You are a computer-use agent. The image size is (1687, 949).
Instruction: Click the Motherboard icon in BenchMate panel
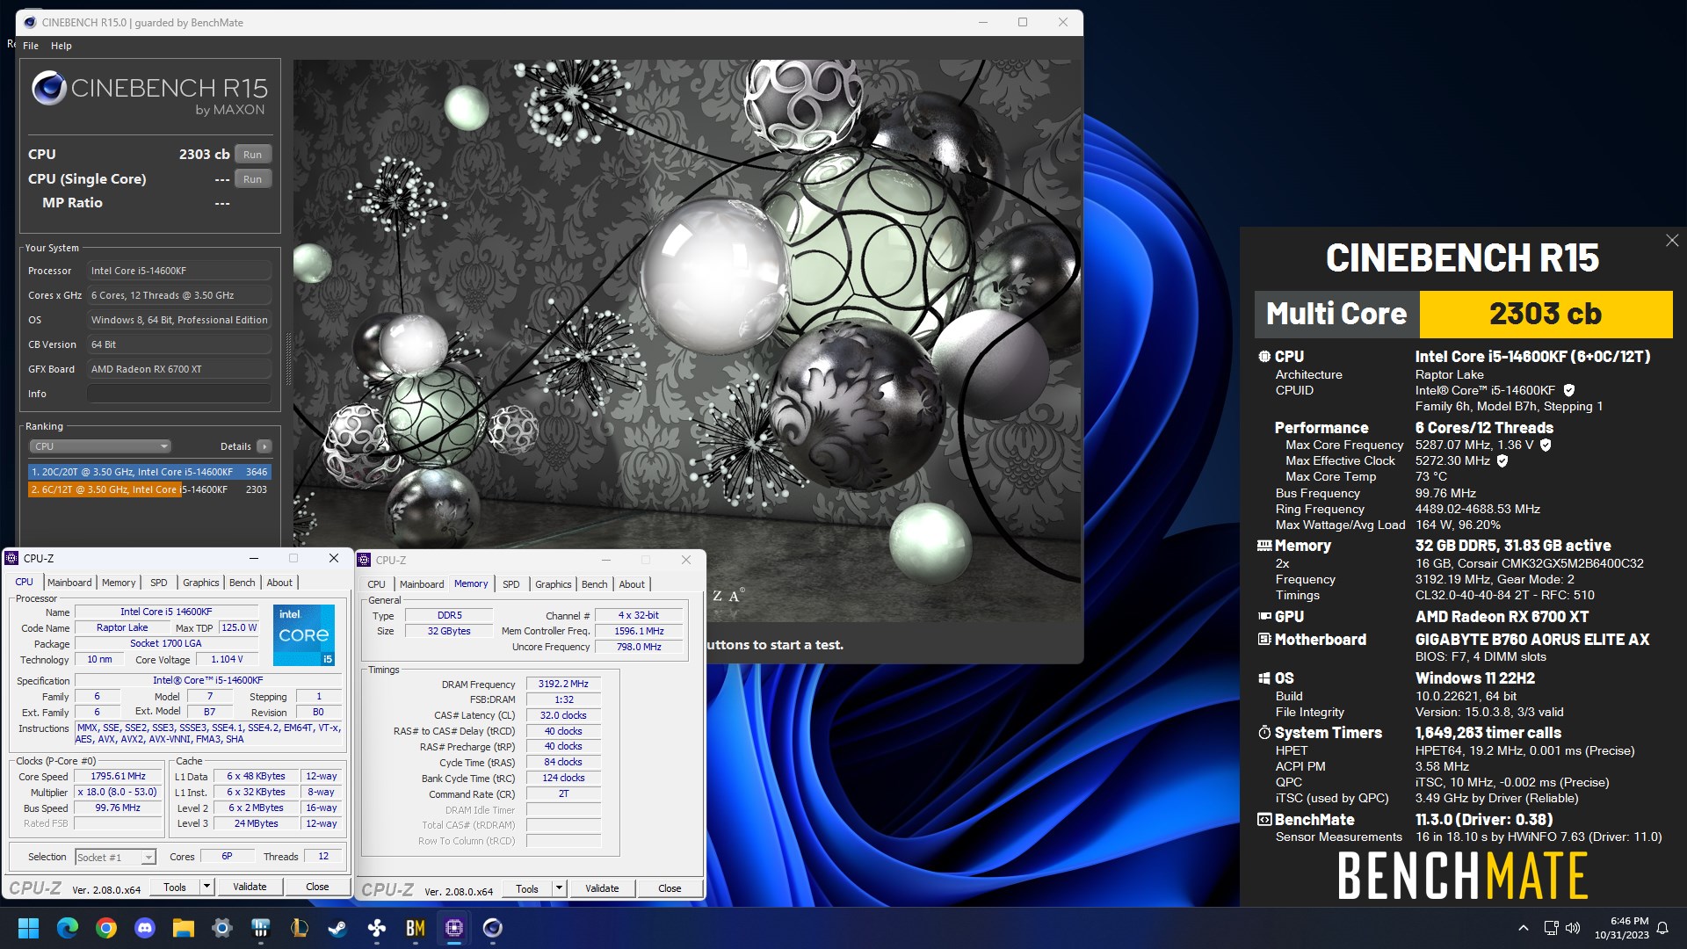(1264, 640)
